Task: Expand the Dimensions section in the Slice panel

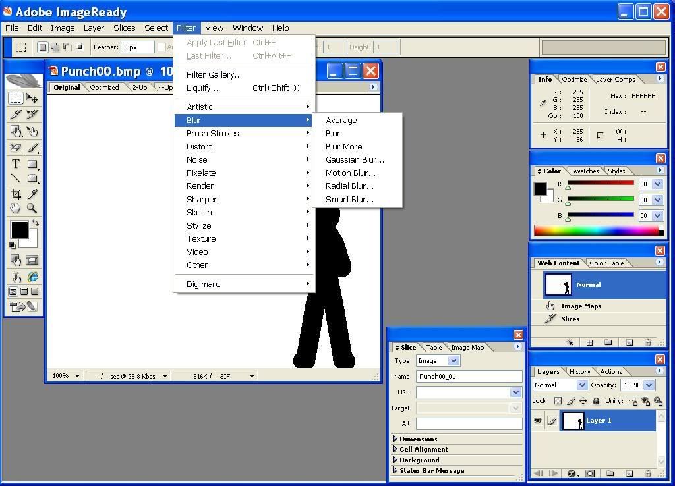Action: point(417,439)
